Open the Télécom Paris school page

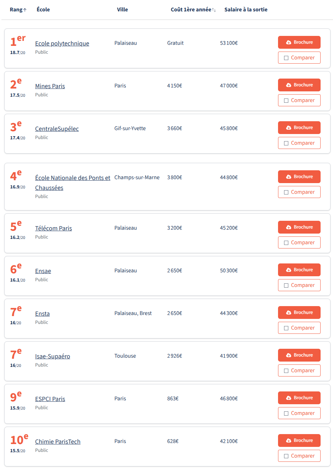tap(54, 228)
